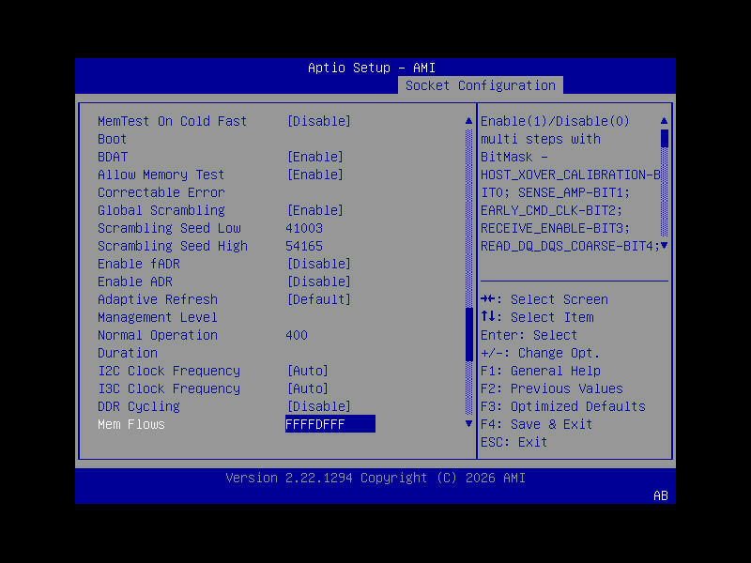The width and height of the screenshot is (751, 563).
Task: Change MemTest On Cold Fast Boot value
Action: [x=318, y=121]
